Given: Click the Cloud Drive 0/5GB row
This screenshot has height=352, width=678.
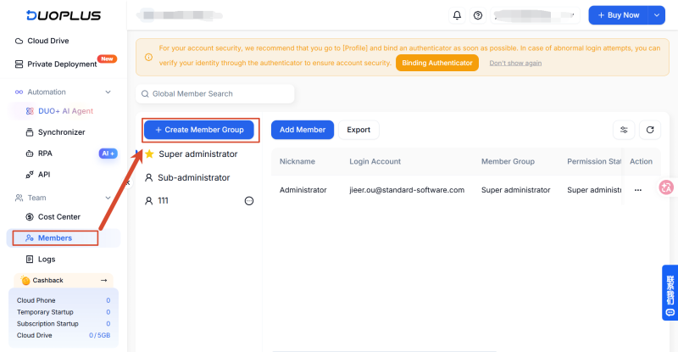Looking at the screenshot, I should coord(64,336).
